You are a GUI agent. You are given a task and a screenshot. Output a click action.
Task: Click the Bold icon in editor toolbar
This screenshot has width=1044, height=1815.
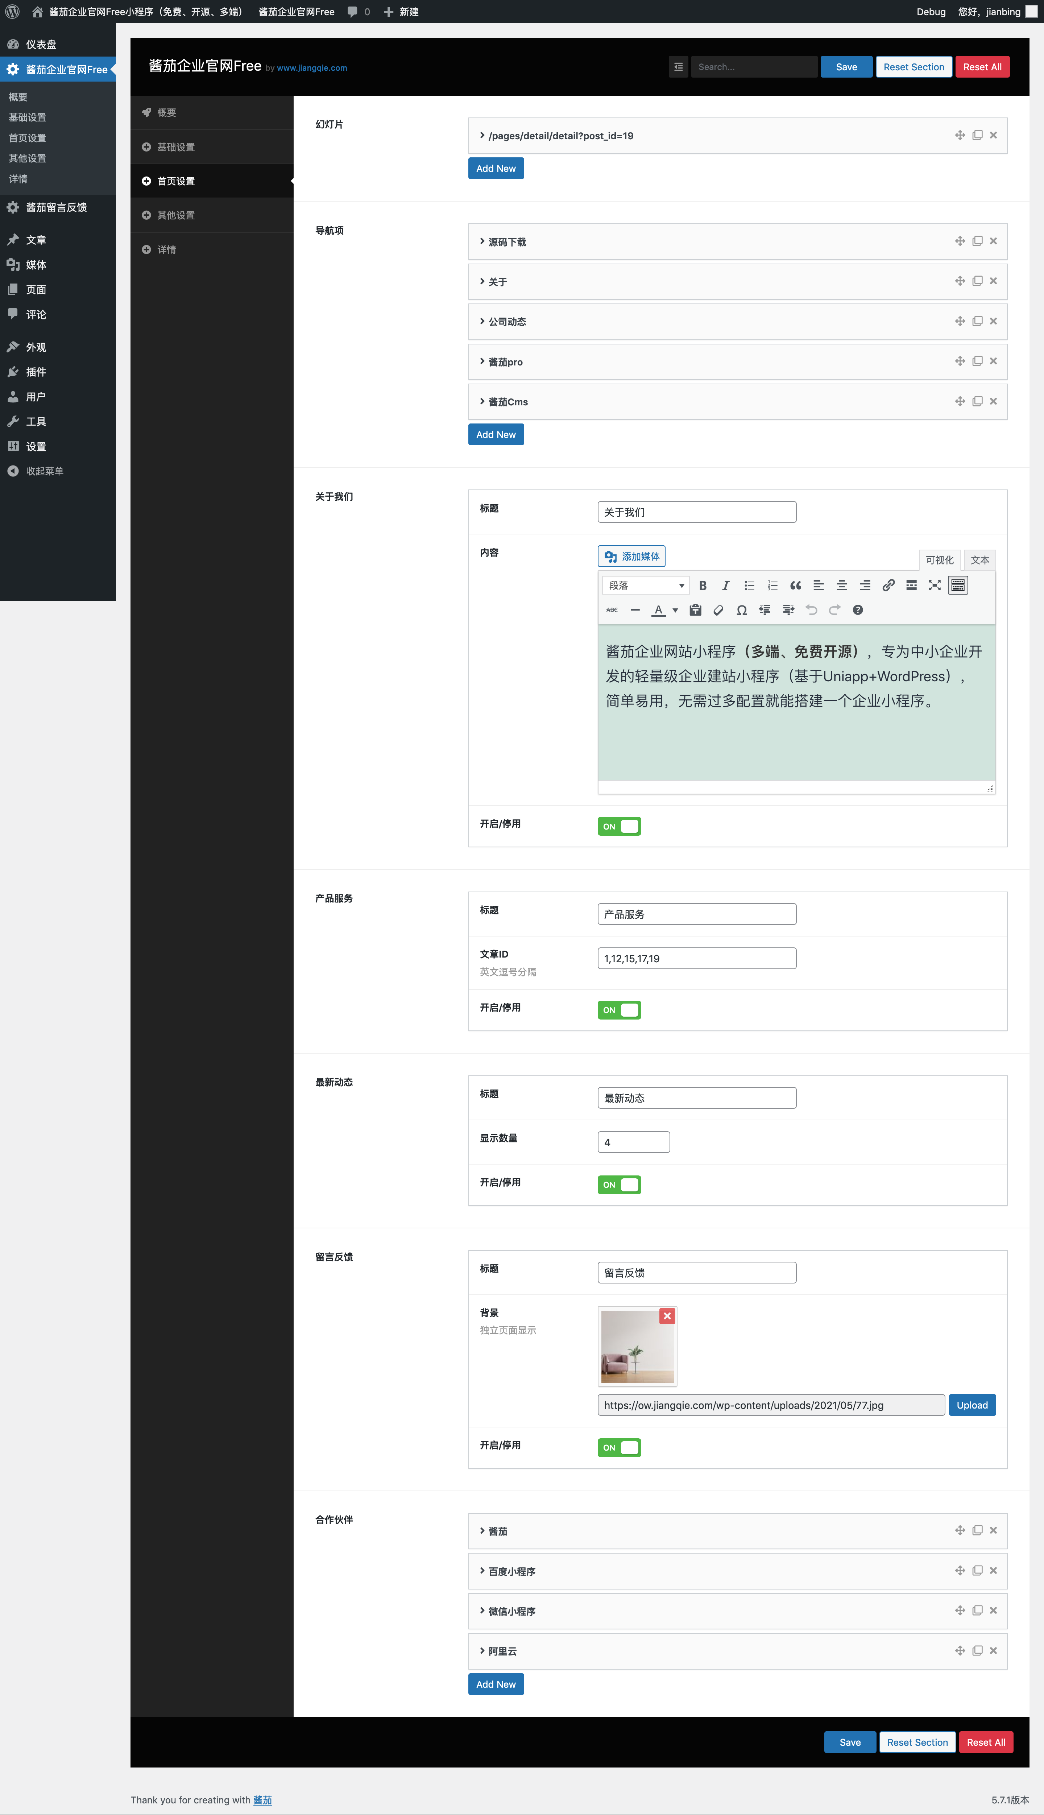coord(703,585)
